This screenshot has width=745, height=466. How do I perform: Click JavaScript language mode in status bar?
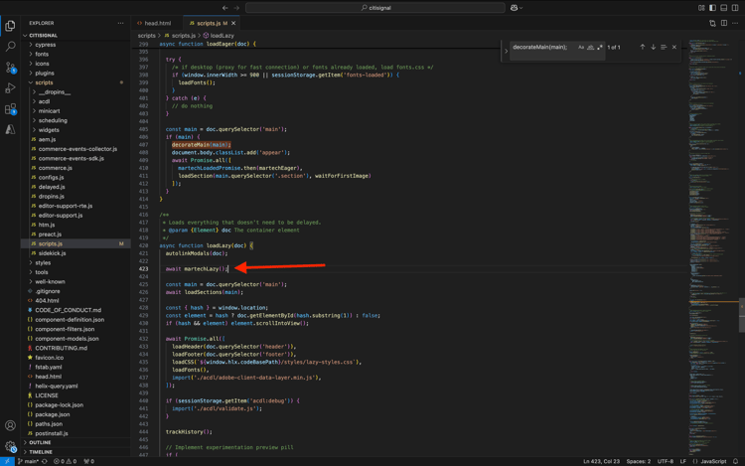pos(712,461)
